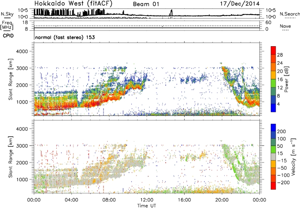Click the '2000' label on the velocity panel axis

coord(22,163)
